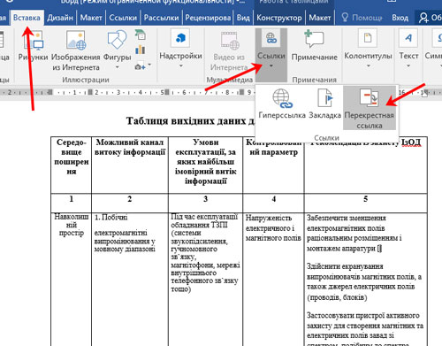Image resolution: width=442 pixels, height=346 pixels.
Task: Add a Примечание comment
Action: click(314, 46)
